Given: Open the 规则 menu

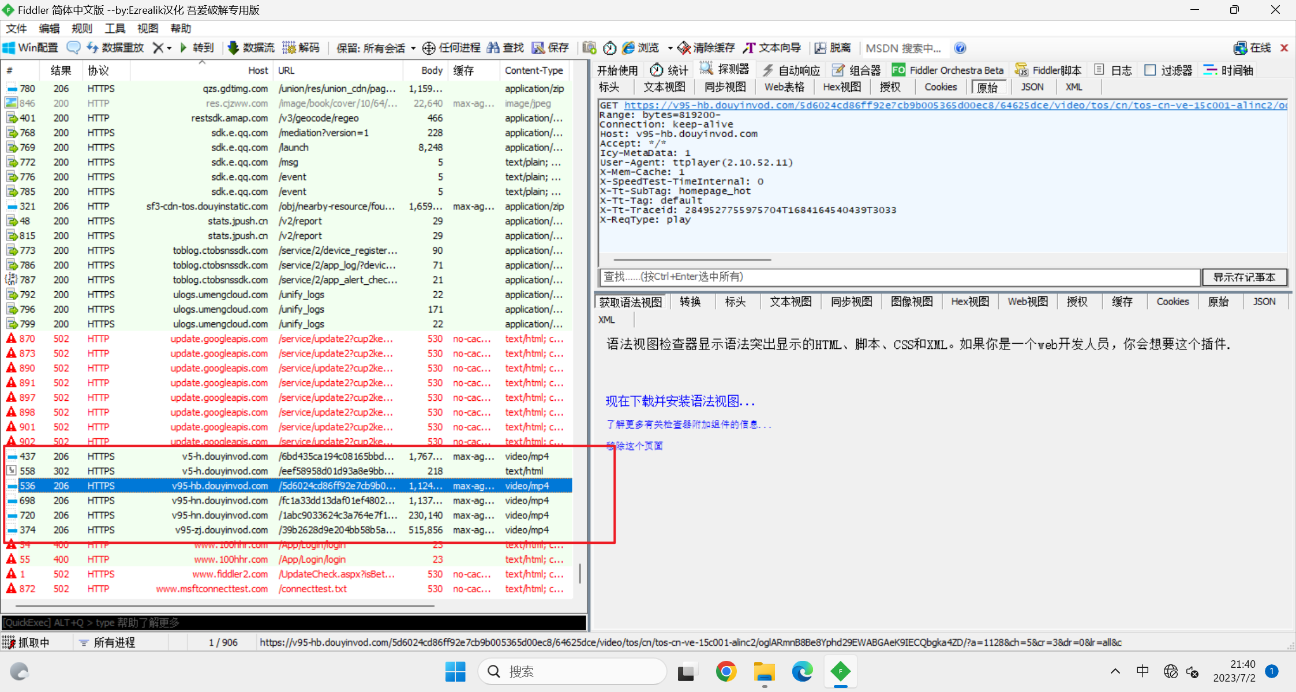Looking at the screenshot, I should (81, 28).
